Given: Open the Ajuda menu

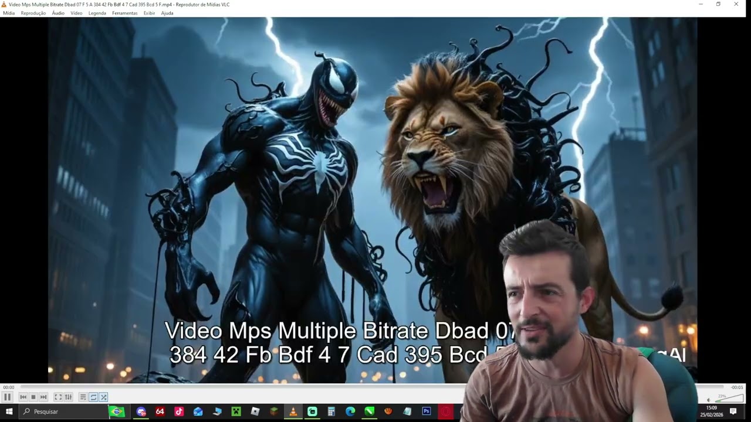Looking at the screenshot, I should pos(167,13).
